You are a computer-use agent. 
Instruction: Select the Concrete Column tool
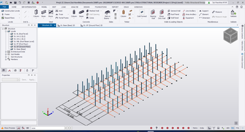[x=74, y=14]
